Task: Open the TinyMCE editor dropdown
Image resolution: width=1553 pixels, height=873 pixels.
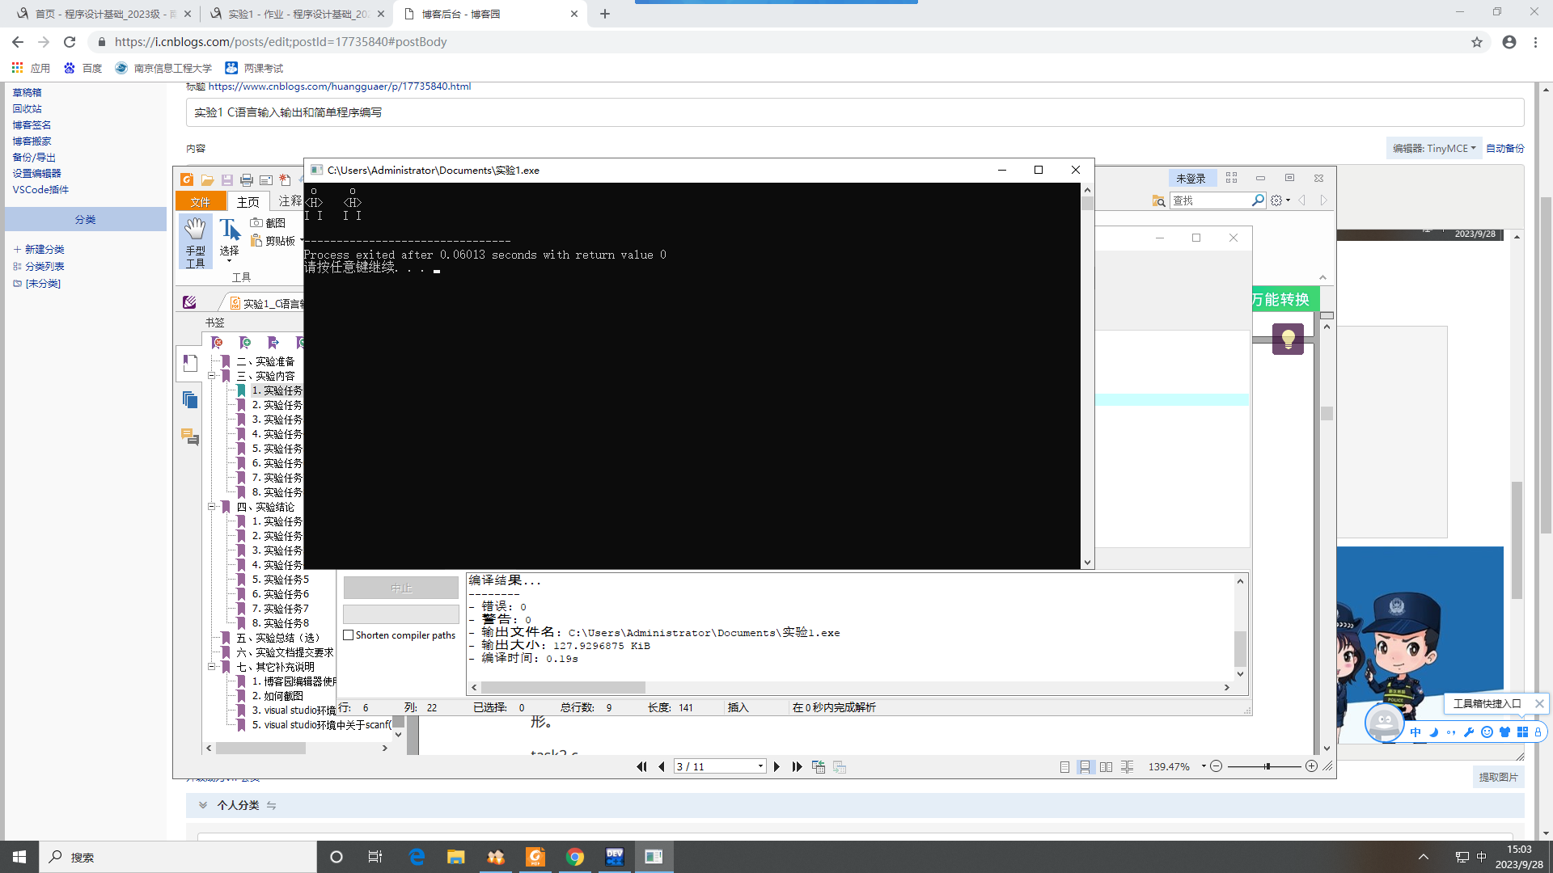Action: coord(1434,149)
